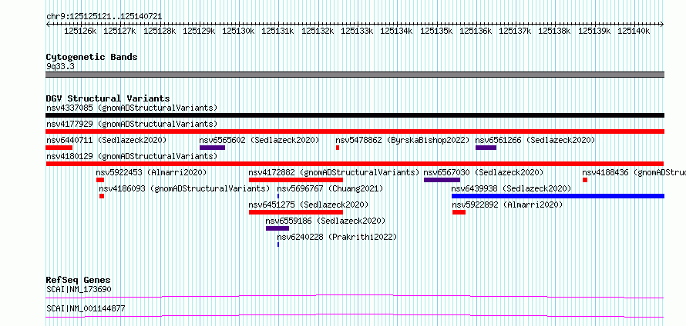Open the nsv4180129 gnomAD label
Screen dimensions: 686x326
[x=132, y=156]
